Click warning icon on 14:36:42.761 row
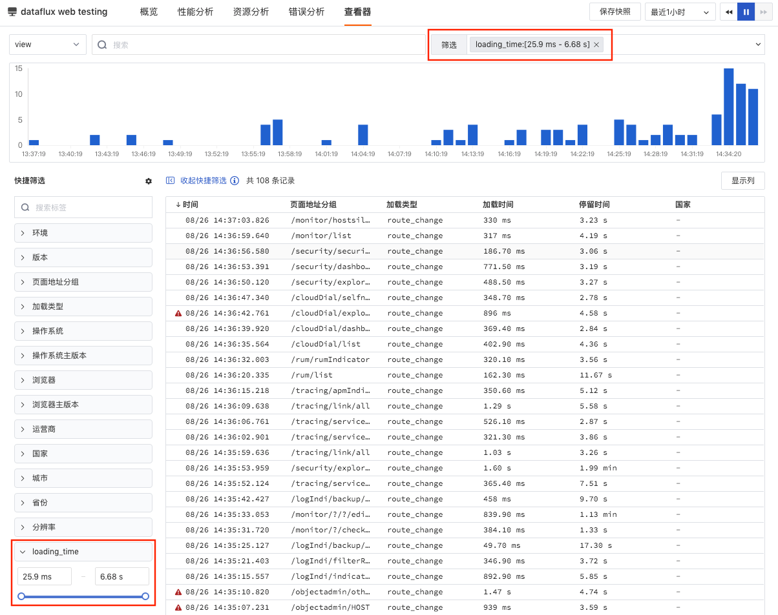 pos(178,313)
